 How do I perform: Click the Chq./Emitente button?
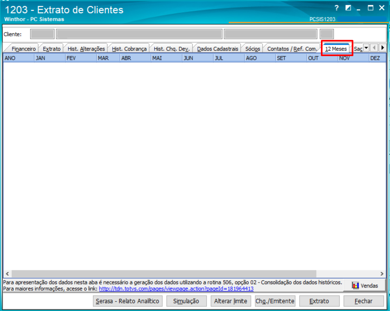point(275,301)
